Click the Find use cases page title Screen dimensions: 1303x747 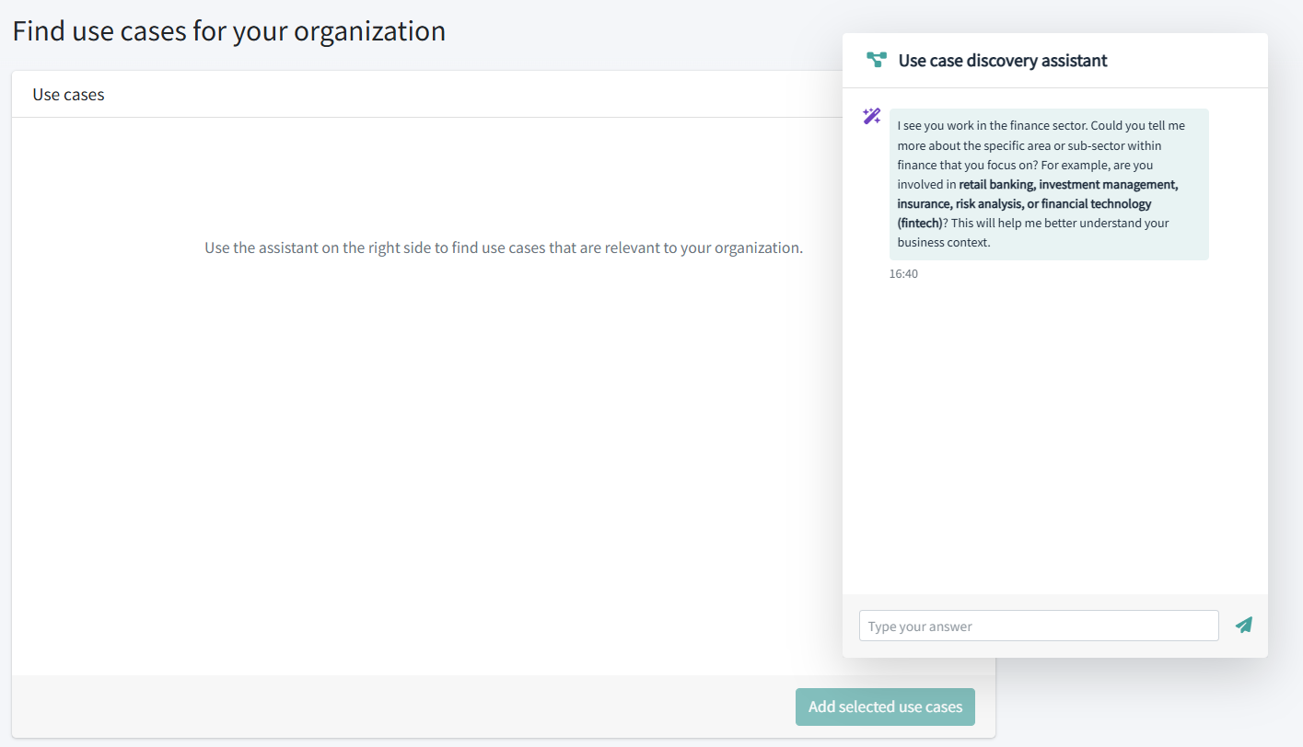pos(228,29)
